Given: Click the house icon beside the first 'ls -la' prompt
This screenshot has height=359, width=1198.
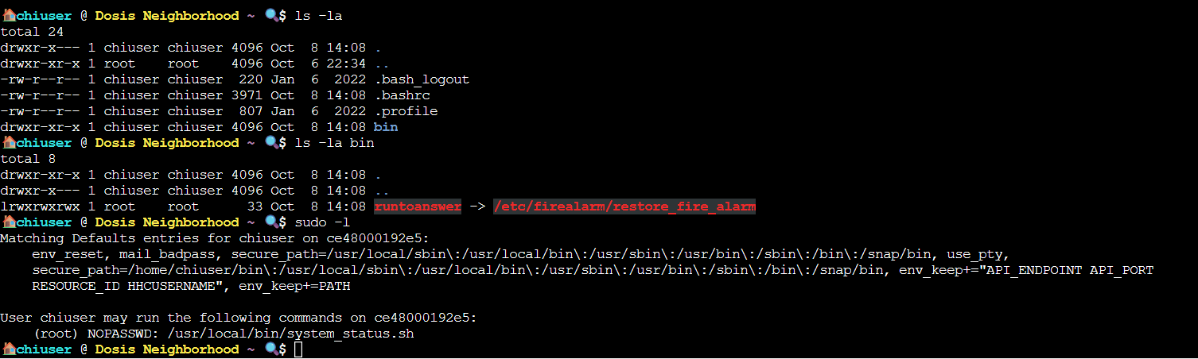Looking at the screenshot, I should 8,16.
